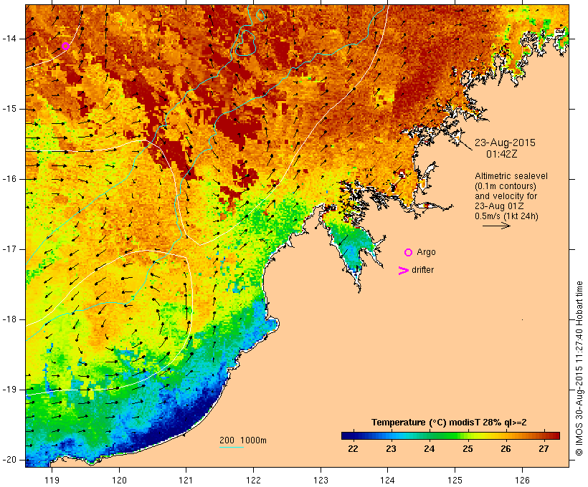Click the IMOS copyright timestamp text

click(x=579, y=369)
